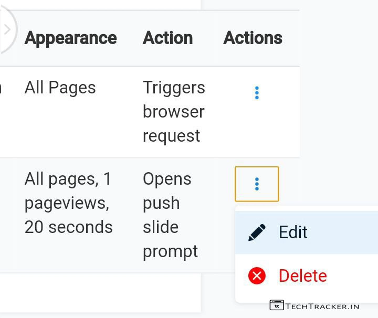The width and height of the screenshot is (378, 318).
Task: Choose Delete from the dropdown menu
Action: pyautogui.click(x=302, y=275)
